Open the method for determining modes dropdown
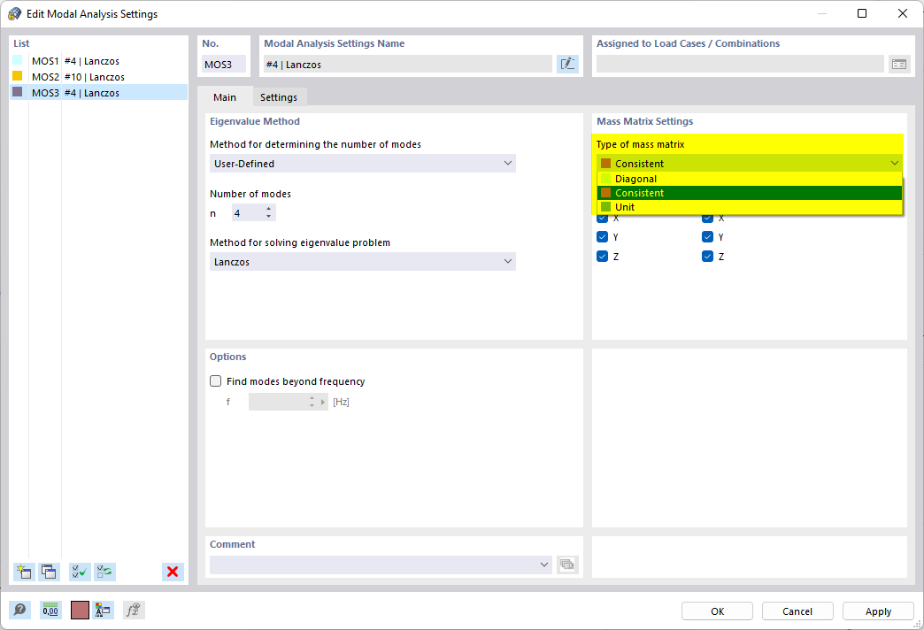This screenshot has height=630, width=924. pyautogui.click(x=362, y=163)
